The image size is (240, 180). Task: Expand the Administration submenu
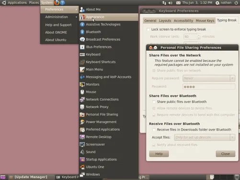pyautogui.click(x=59, y=17)
